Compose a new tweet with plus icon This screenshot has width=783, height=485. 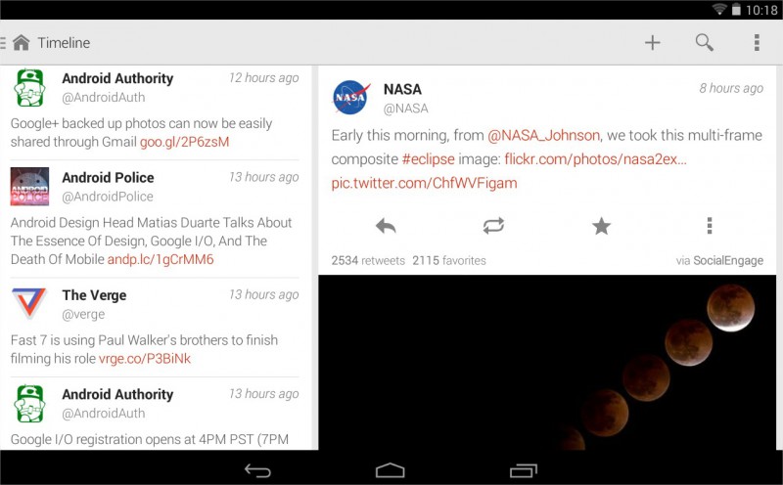(652, 43)
